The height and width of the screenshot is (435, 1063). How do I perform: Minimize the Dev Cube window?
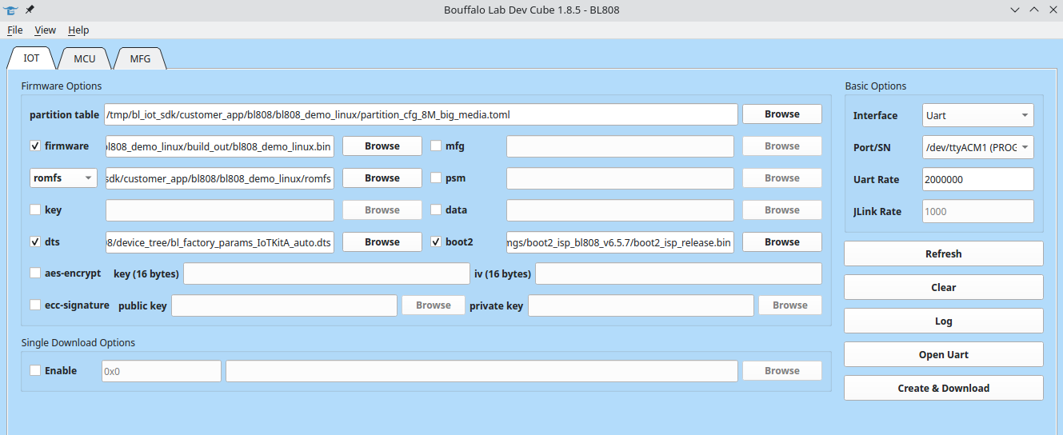coord(1015,10)
